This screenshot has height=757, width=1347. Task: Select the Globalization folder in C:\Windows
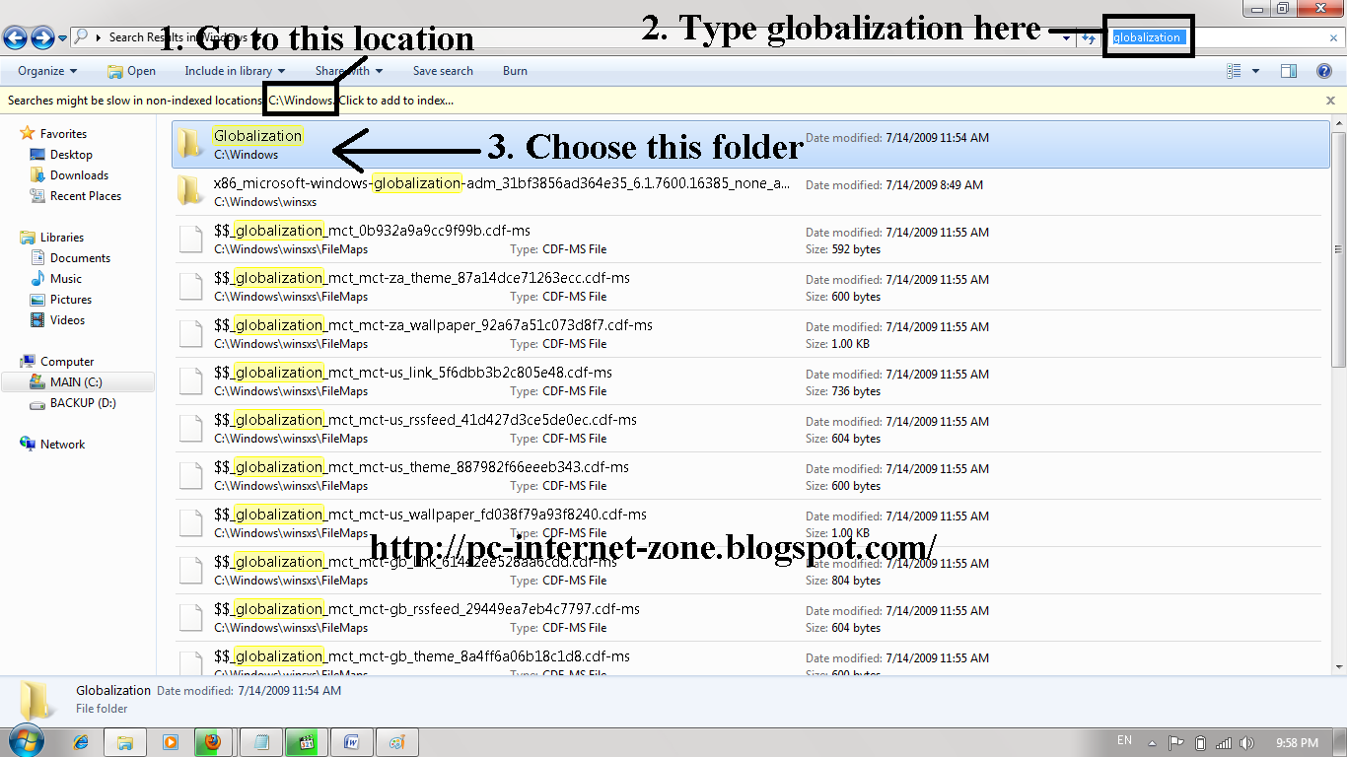[x=750, y=145]
